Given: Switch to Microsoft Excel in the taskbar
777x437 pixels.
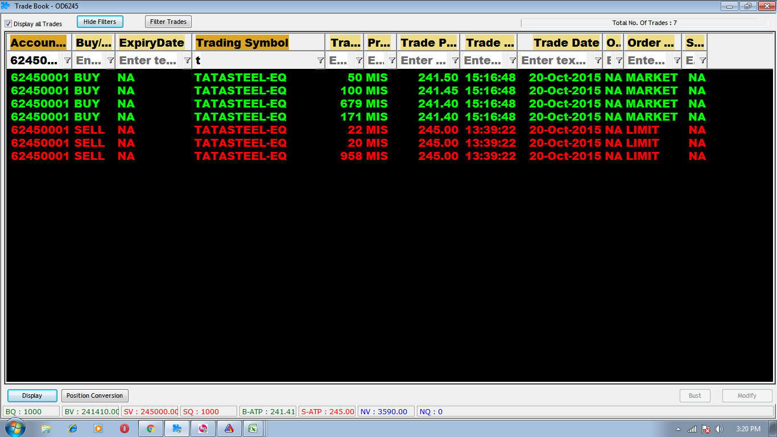Looking at the screenshot, I should [x=254, y=428].
